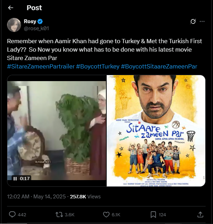Click the reply comment icon
The height and width of the screenshot is (224, 213).
12,214
